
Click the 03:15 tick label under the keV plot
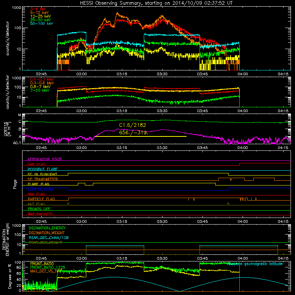click(122, 74)
